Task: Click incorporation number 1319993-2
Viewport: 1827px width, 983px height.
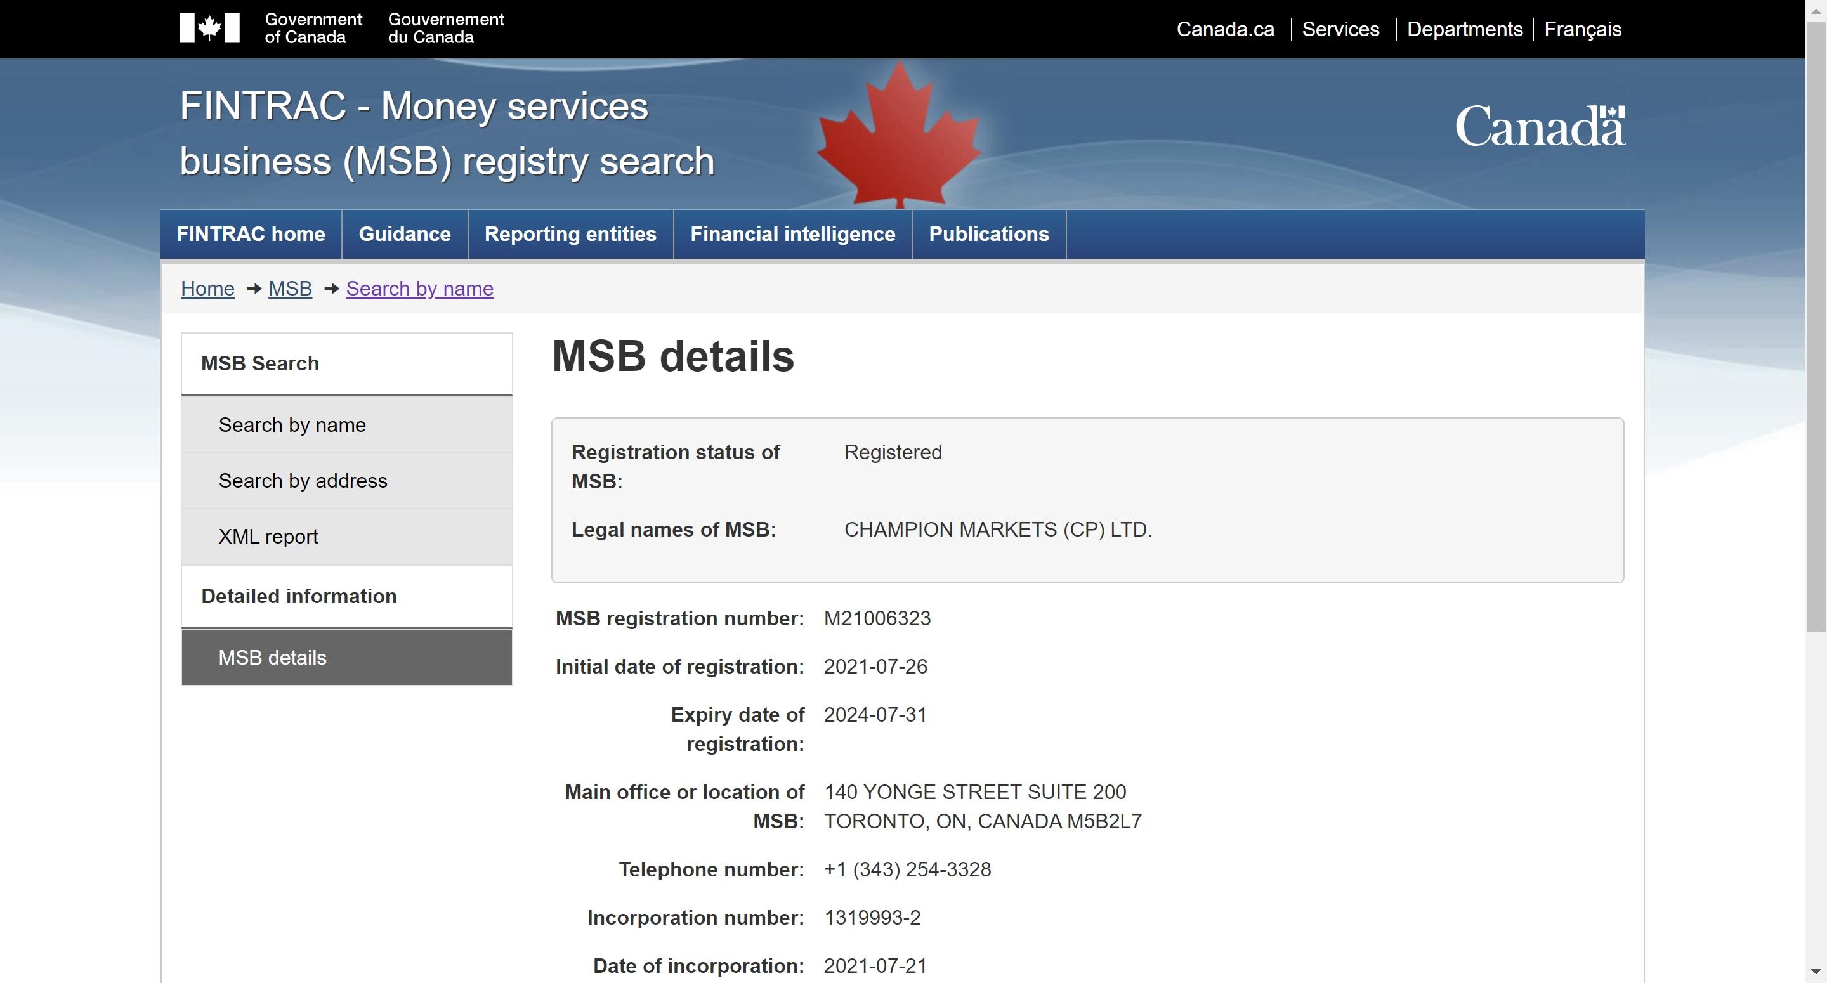Action: [x=872, y=918]
